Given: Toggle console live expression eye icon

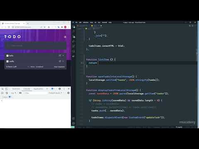Looking at the screenshot, I should 20,93.
